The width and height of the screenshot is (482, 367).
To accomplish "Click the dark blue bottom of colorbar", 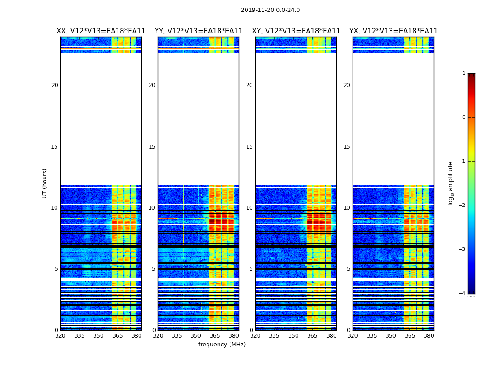I will point(471,291).
